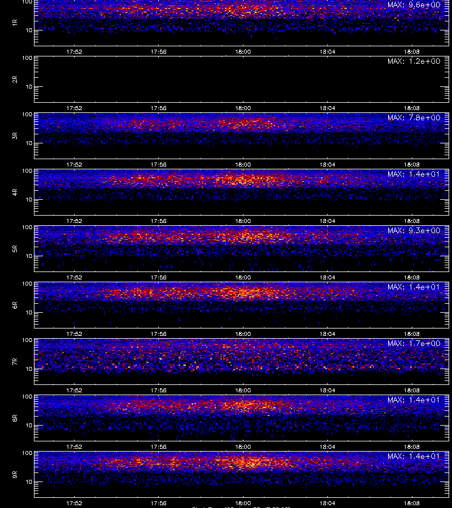Image resolution: width=452 pixels, height=508 pixels.
Task: Click the 18:04 tick label under 3R
Action: 327,165
